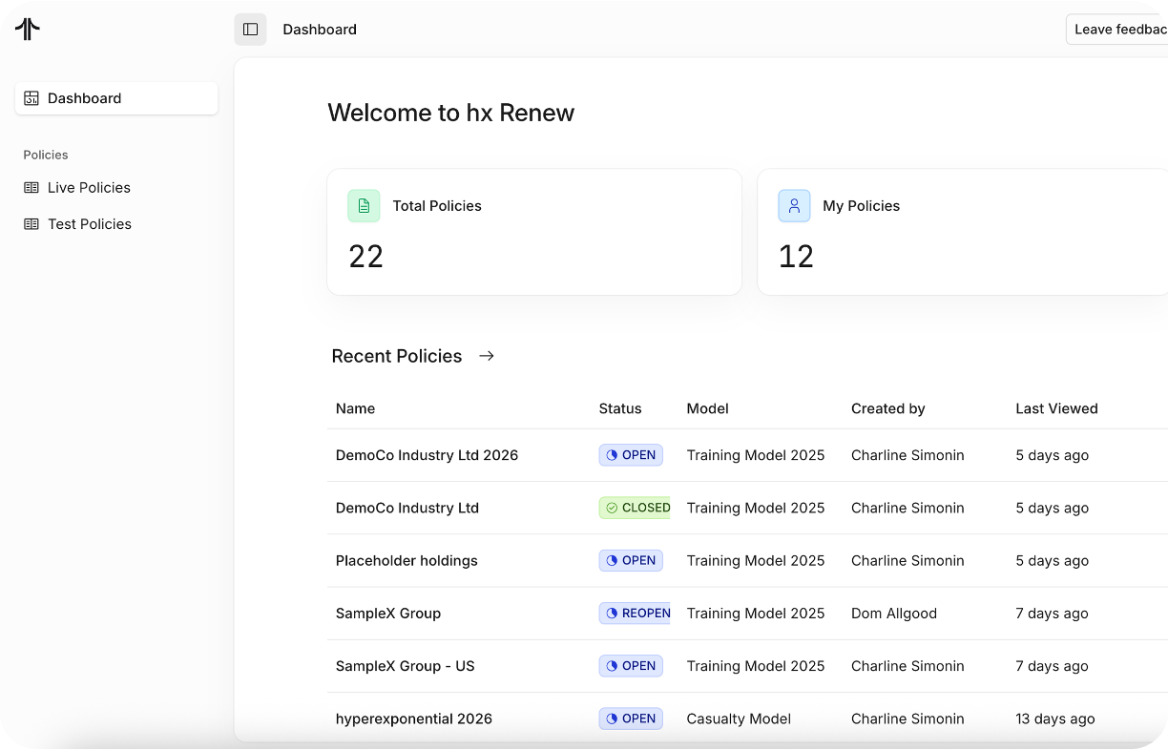
Task: Click the OPEN badge on hyperexponential 2026
Action: coord(631,719)
